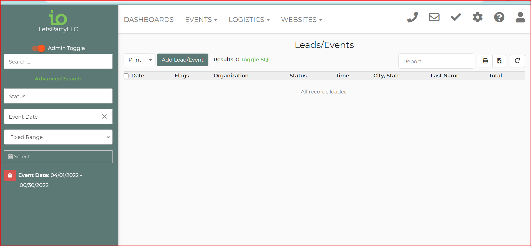Click the refresh results icon
The height and width of the screenshot is (246, 531).
point(517,61)
